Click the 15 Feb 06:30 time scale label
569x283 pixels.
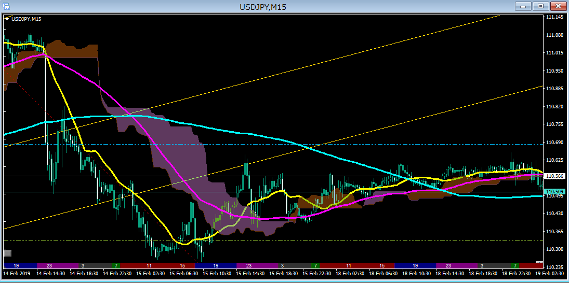(x=183, y=274)
